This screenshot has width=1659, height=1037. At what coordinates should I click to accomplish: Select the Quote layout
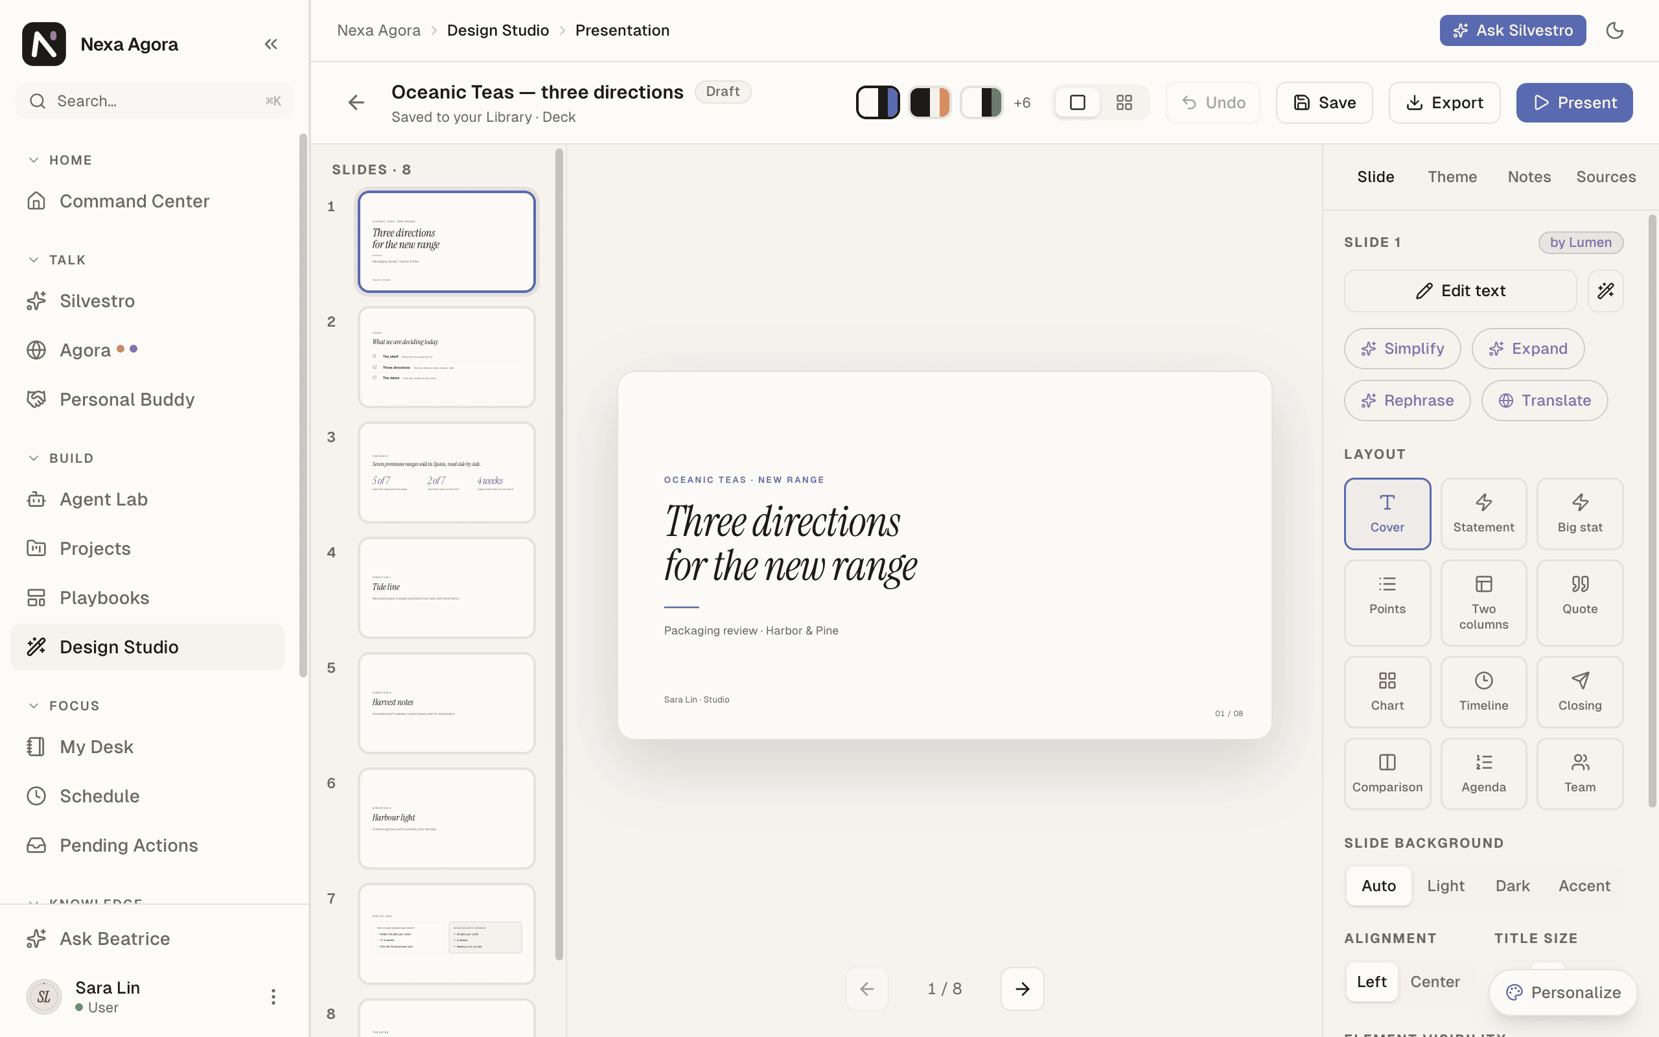(x=1579, y=603)
